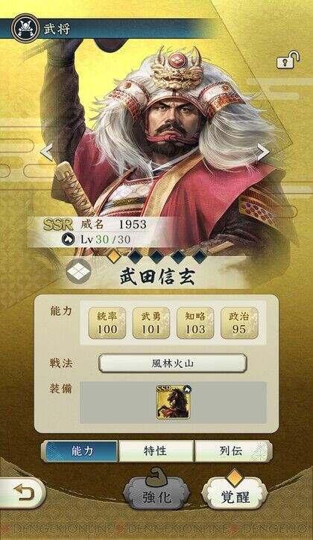Tap the Takeda clan crest icon

pyautogui.click(x=78, y=272)
